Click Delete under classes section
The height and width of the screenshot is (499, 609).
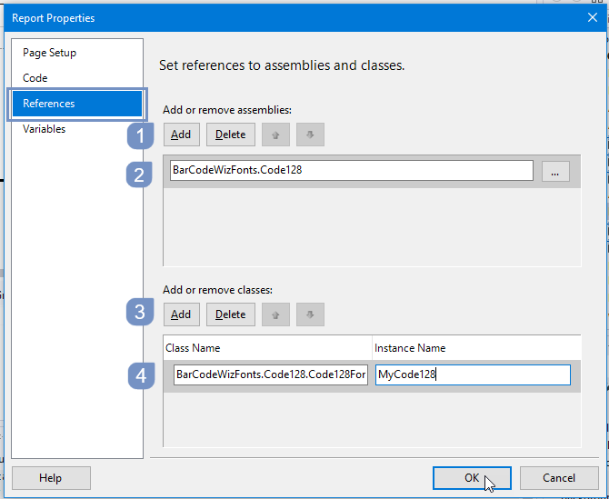point(231,314)
